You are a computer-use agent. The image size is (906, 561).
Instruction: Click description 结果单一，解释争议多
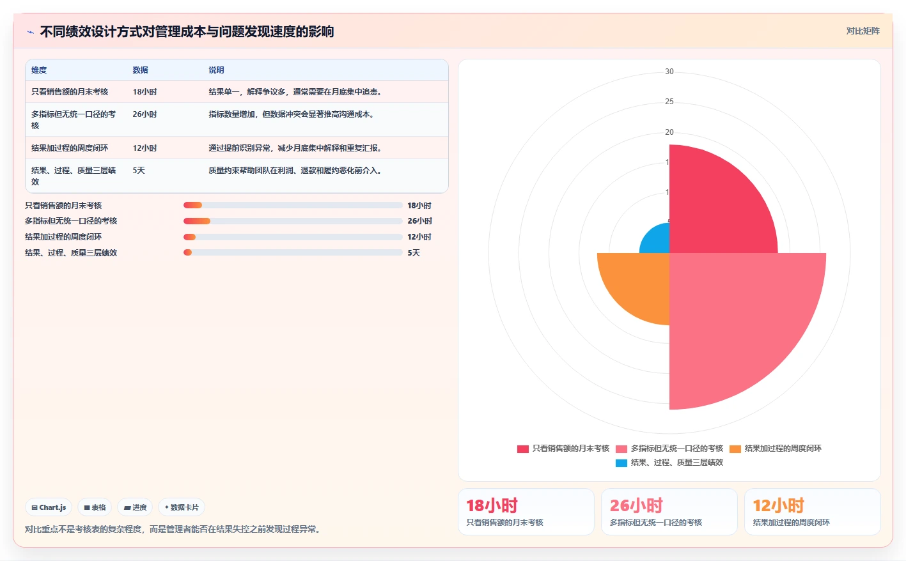(x=295, y=92)
